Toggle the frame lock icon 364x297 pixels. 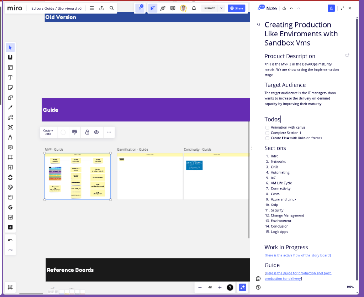[87, 132]
